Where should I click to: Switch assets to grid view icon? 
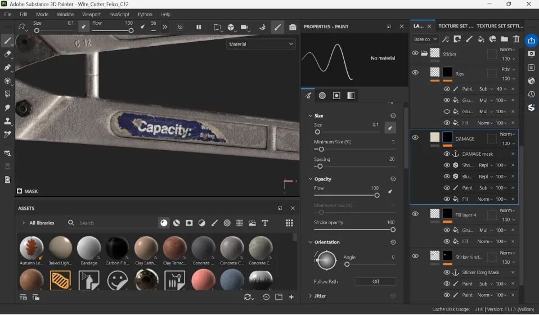coord(289,223)
